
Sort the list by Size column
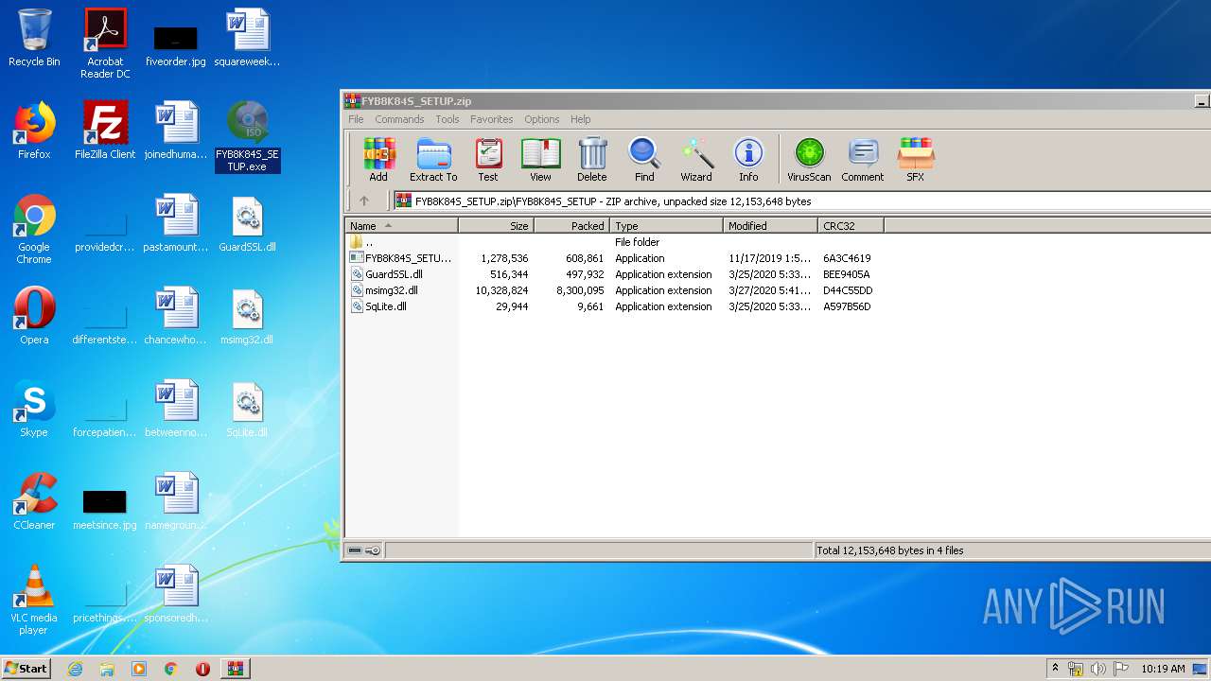pyautogui.click(x=497, y=225)
